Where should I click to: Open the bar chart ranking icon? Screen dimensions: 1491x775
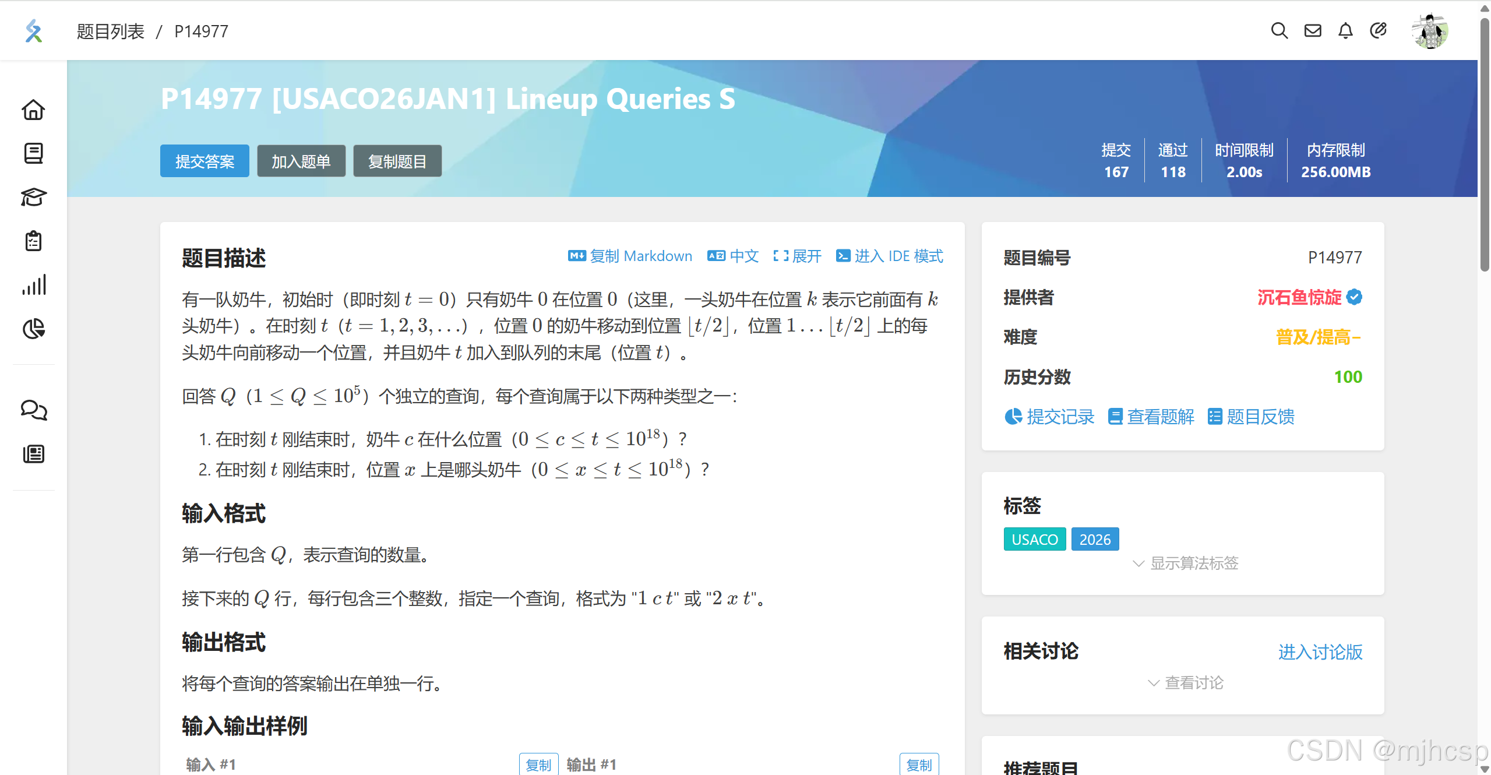(33, 285)
